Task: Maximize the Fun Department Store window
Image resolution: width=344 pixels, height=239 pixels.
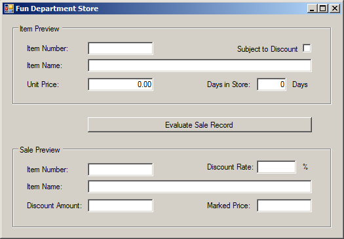Action: (323, 9)
